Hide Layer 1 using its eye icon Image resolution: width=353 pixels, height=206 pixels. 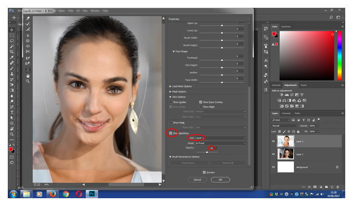[x=274, y=154]
